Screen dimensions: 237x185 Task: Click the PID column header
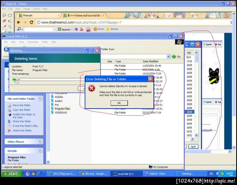pos(189,53)
